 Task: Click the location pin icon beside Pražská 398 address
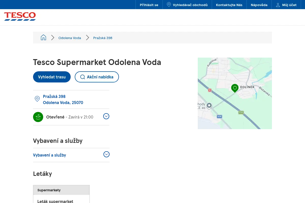pyautogui.click(x=37, y=99)
